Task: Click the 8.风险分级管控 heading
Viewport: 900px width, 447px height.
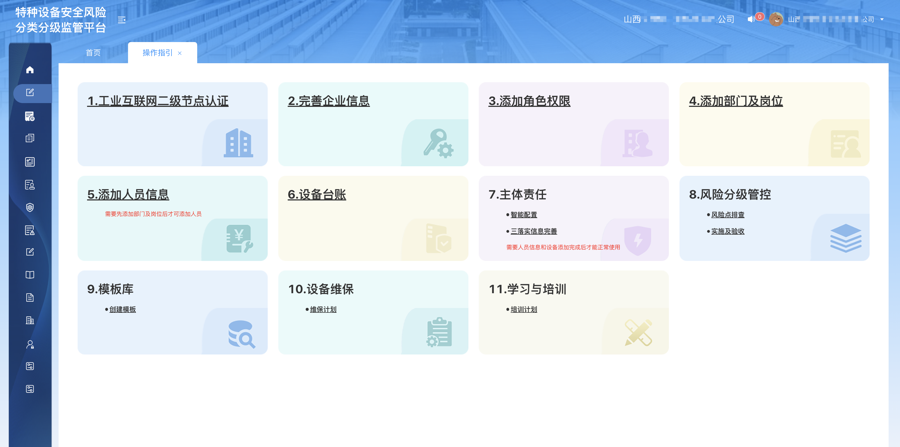Action: coord(730,195)
